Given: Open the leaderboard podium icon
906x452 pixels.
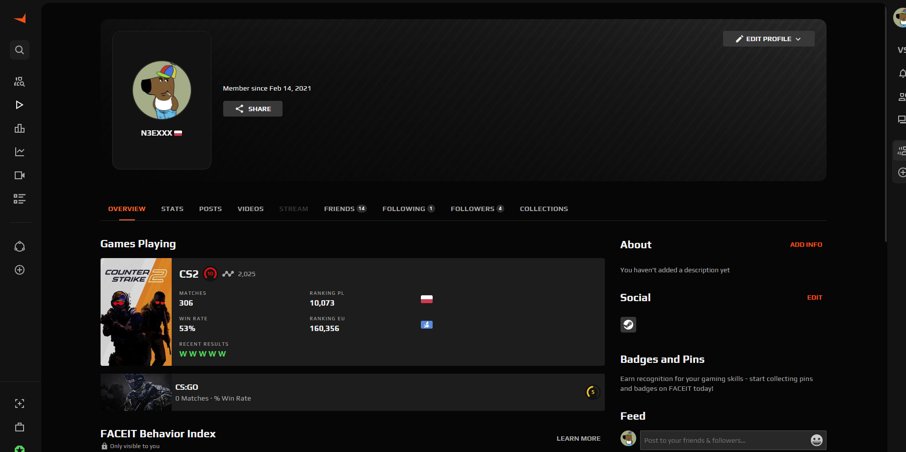Looking at the screenshot, I should click(20, 128).
